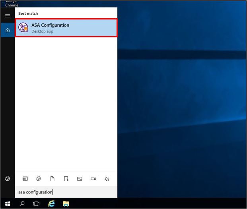247x209 pixels.
Task: Filter search results by Apps
Action: click(25, 179)
